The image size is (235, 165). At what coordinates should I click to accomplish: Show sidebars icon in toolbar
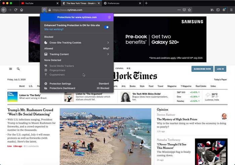[218, 10]
